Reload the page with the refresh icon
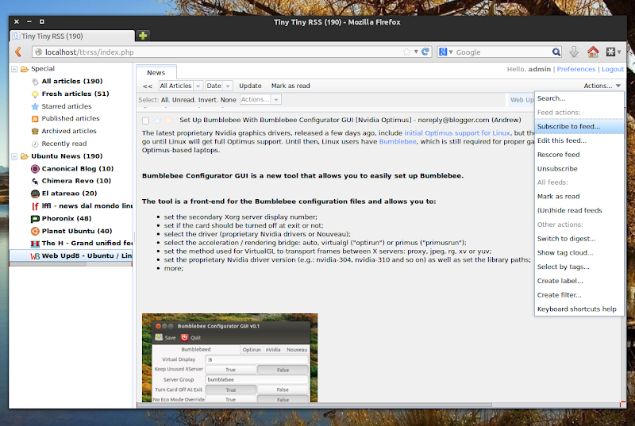 [425, 52]
